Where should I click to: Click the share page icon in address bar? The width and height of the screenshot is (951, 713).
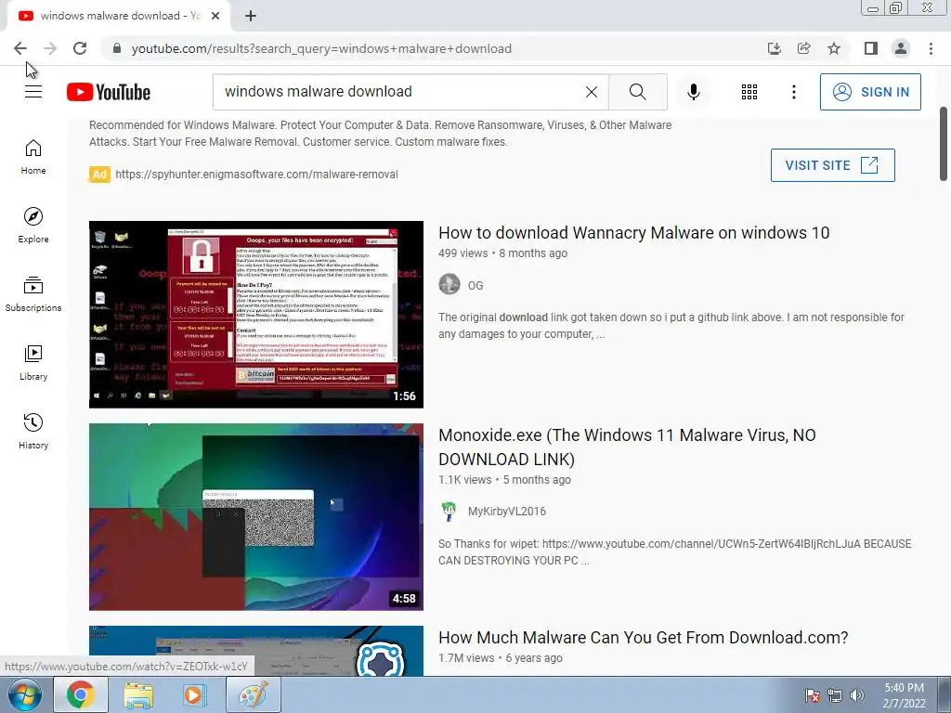(803, 48)
